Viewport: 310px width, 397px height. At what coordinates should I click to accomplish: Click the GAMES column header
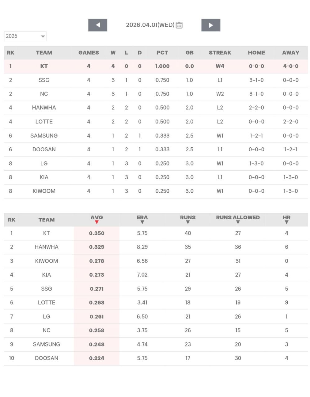click(x=89, y=53)
